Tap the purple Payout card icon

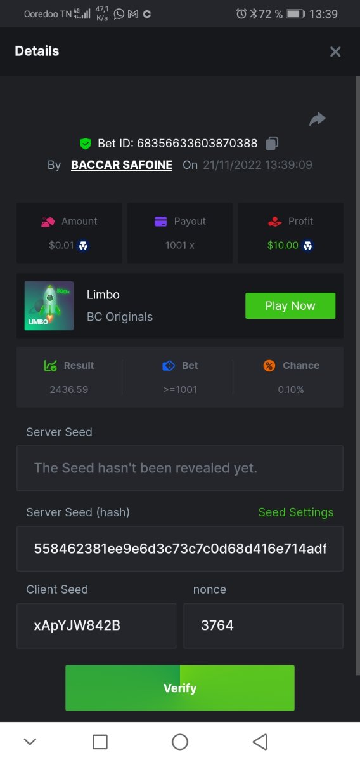coord(161,222)
